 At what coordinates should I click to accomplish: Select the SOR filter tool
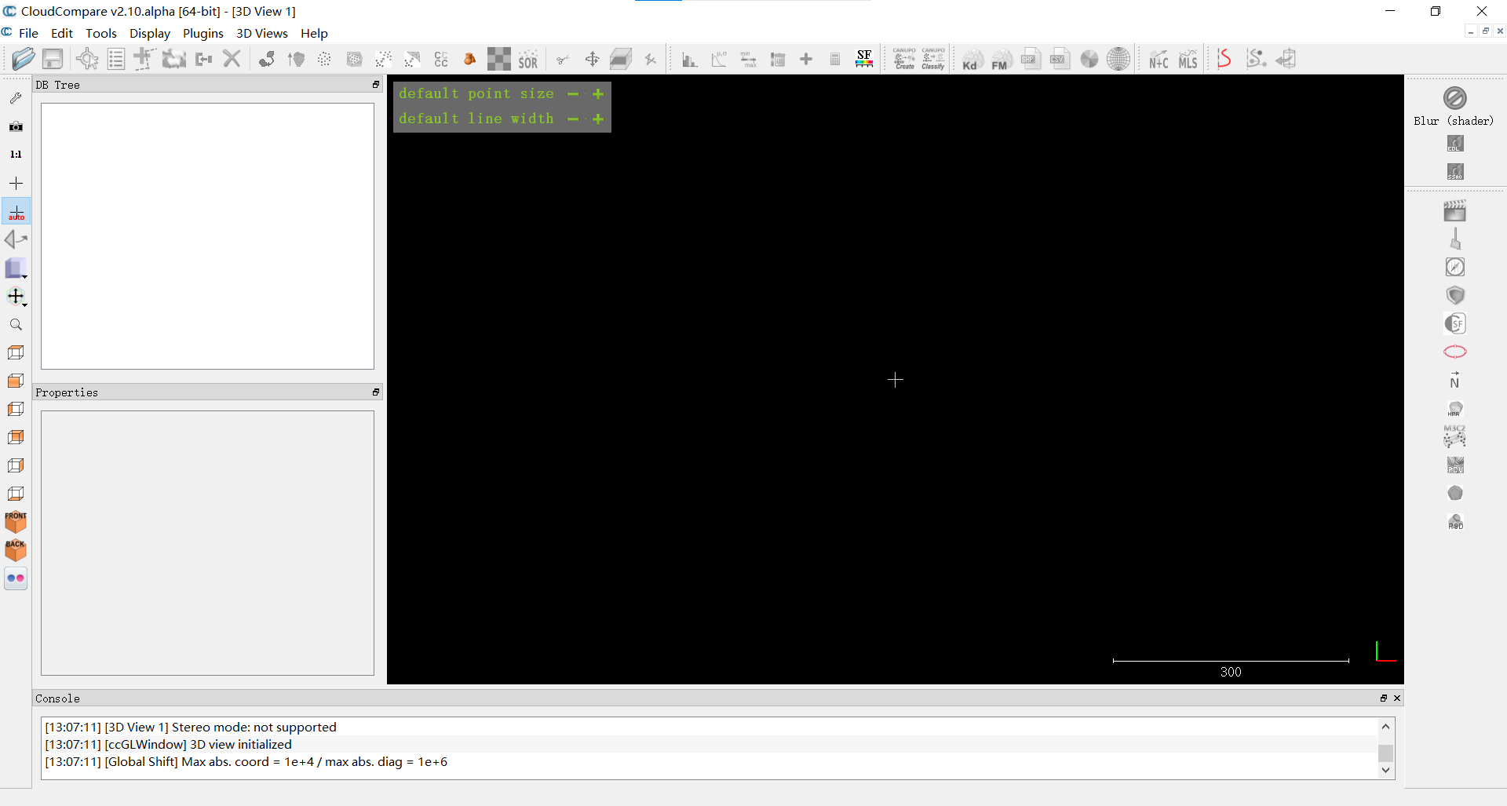528,59
